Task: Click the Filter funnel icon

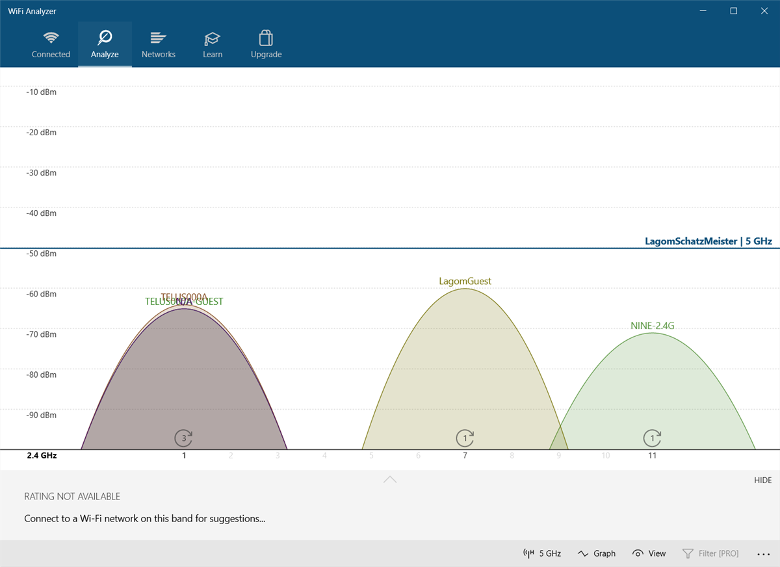Action: pos(688,553)
